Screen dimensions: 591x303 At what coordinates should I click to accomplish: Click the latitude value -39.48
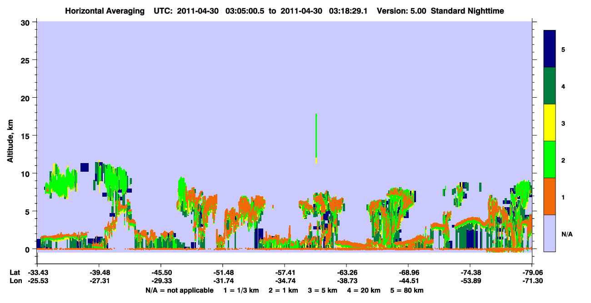tap(99, 273)
